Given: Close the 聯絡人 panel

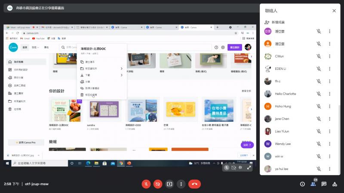Looking at the screenshot, I should pyautogui.click(x=334, y=11).
